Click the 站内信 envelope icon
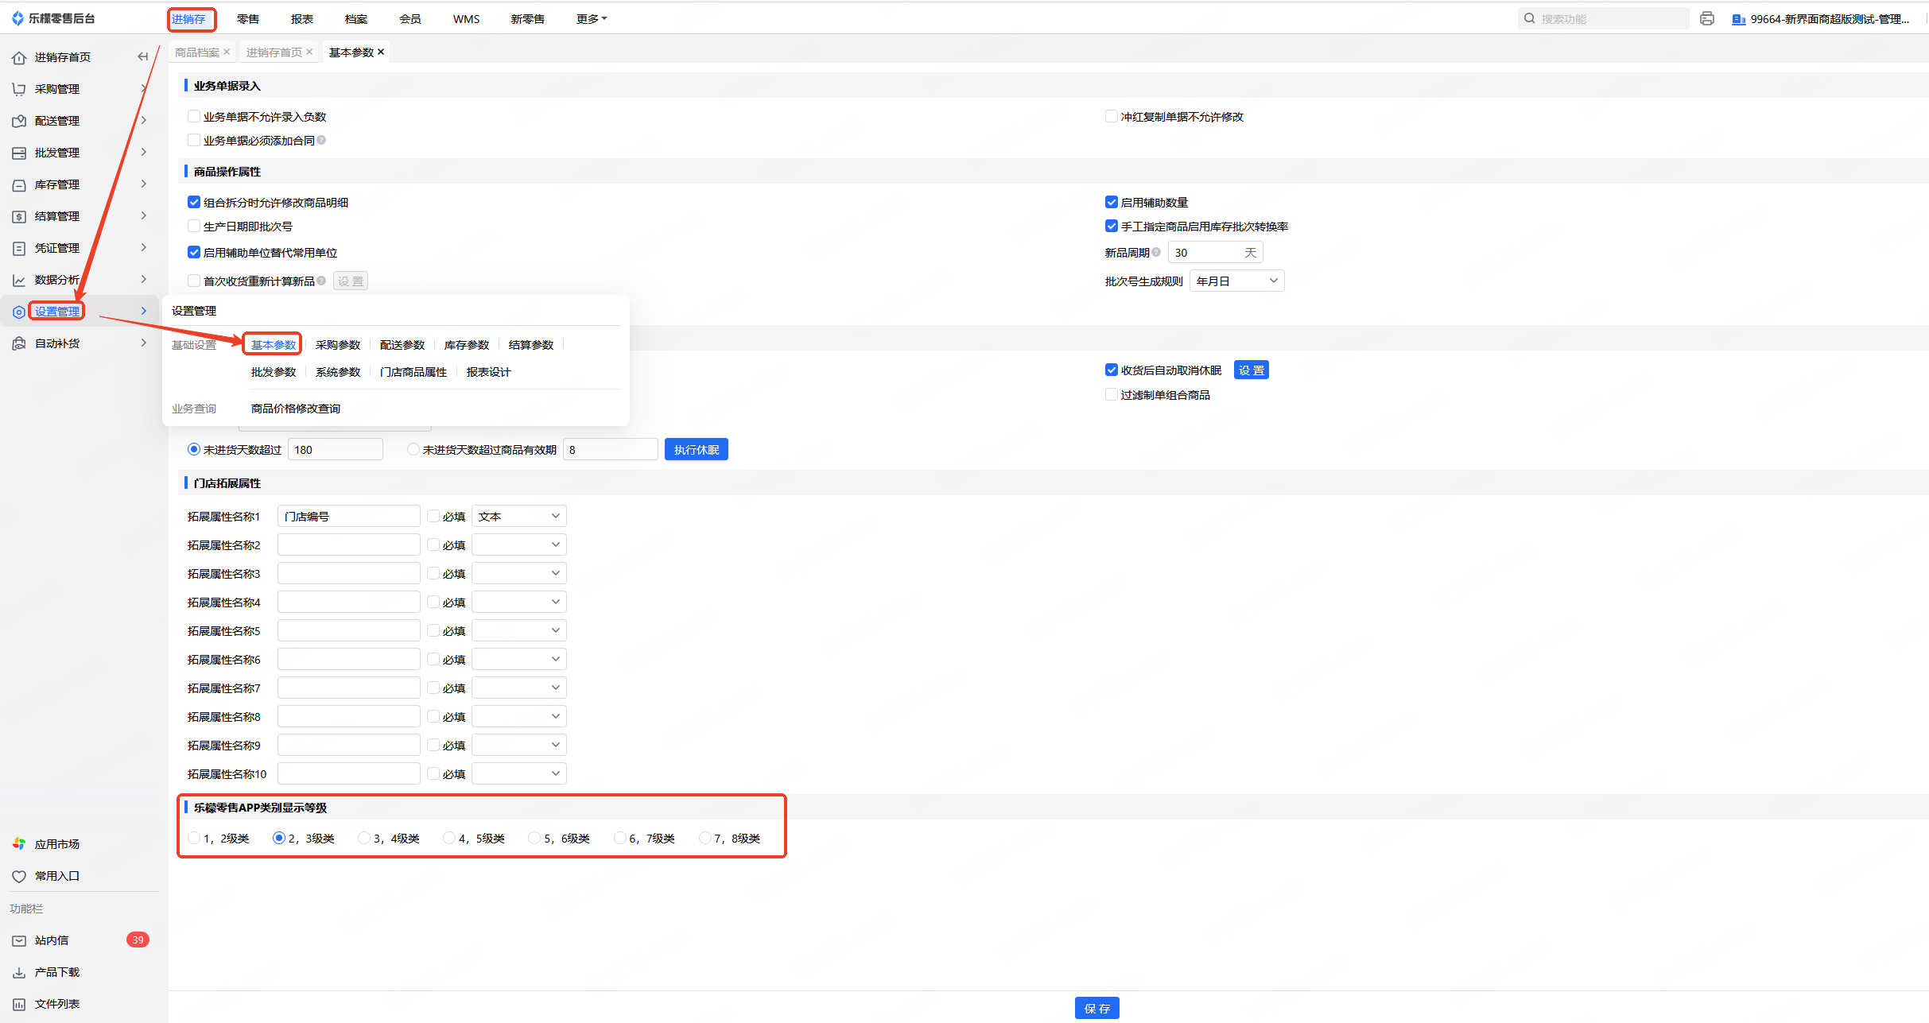 pyautogui.click(x=19, y=940)
